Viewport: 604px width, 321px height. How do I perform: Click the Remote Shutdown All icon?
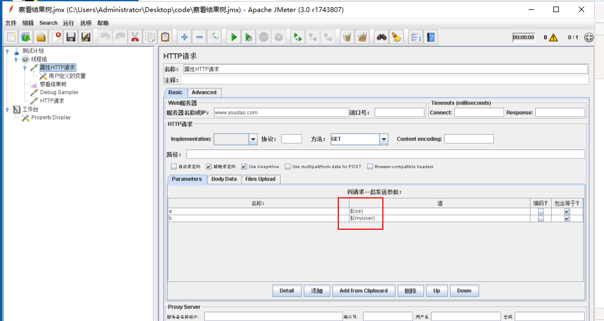pos(328,37)
